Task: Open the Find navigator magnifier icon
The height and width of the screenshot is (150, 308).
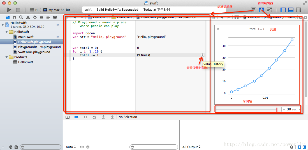Action: [x=21, y=17]
